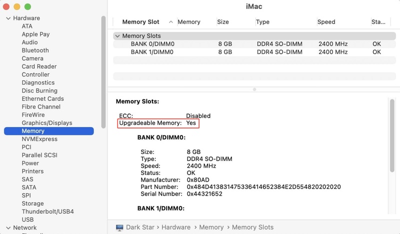This screenshot has width=400, height=234.
Task: Click the part number value 0x484D…
Action: coord(264,187)
